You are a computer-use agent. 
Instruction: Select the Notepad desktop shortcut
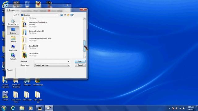(27, 82)
